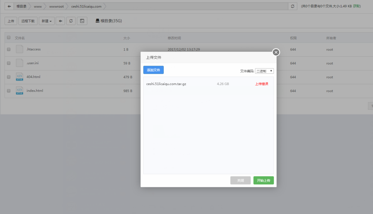
Task: Click the 文件名 column header
Action: [x=20, y=38]
